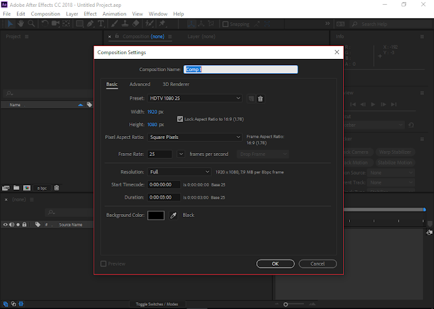Open the Project panel menu icon
The width and height of the screenshot is (434, 309).
(27, 37)
